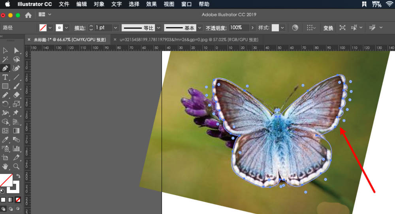Open the 编辑 menu
395x214 pixels.
pyautogui.click(x=82, y=4)
